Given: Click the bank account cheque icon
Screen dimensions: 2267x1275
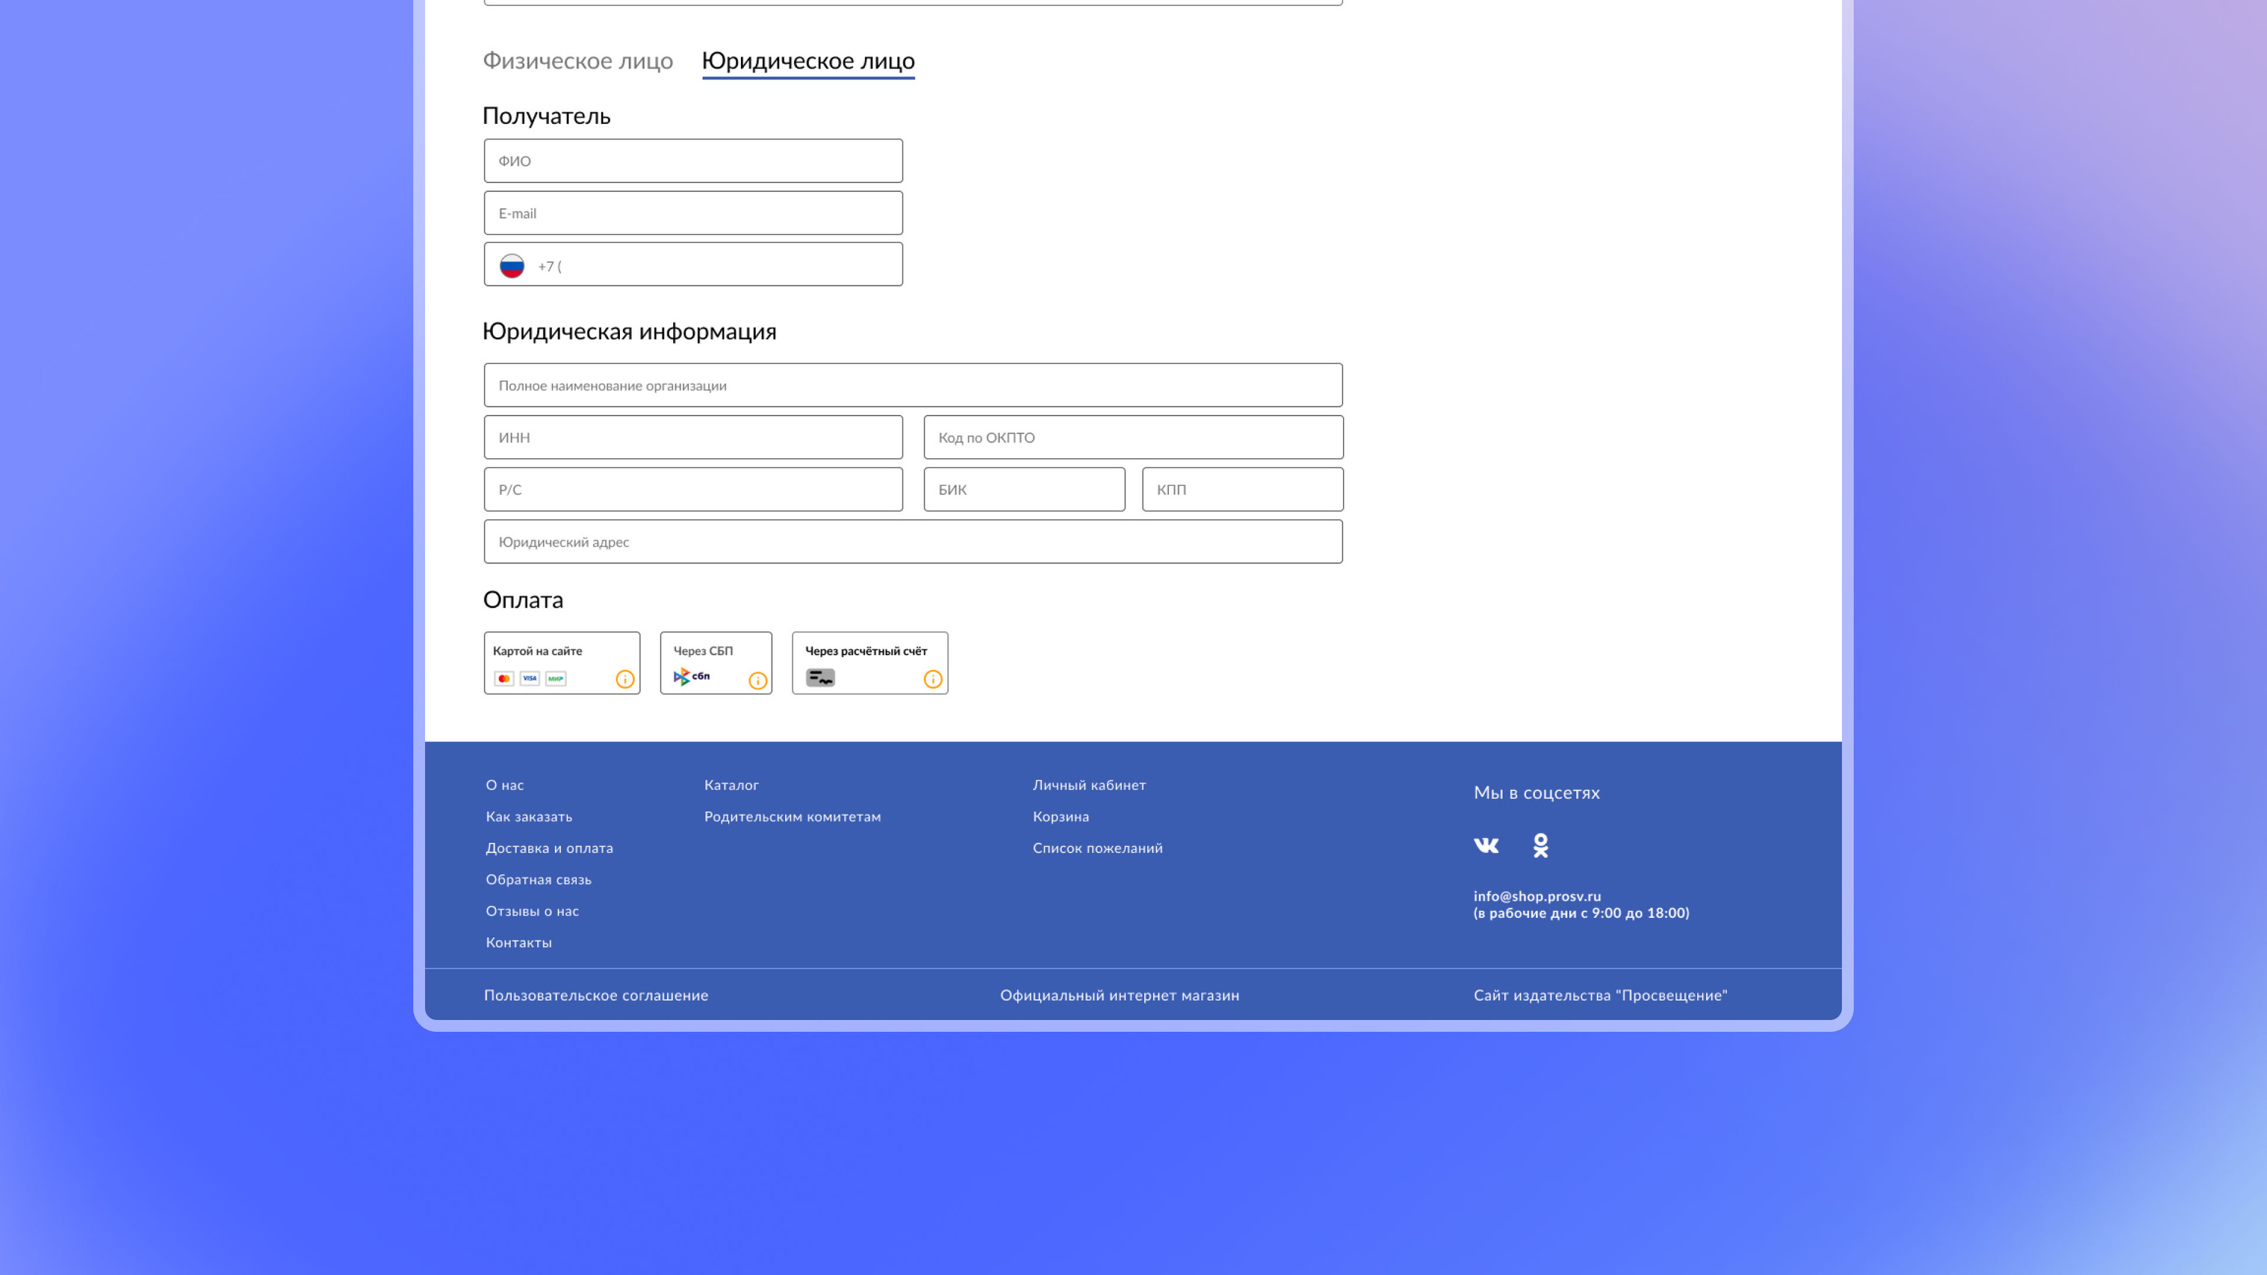Looking at the screenshot, I should click(820, 678).
